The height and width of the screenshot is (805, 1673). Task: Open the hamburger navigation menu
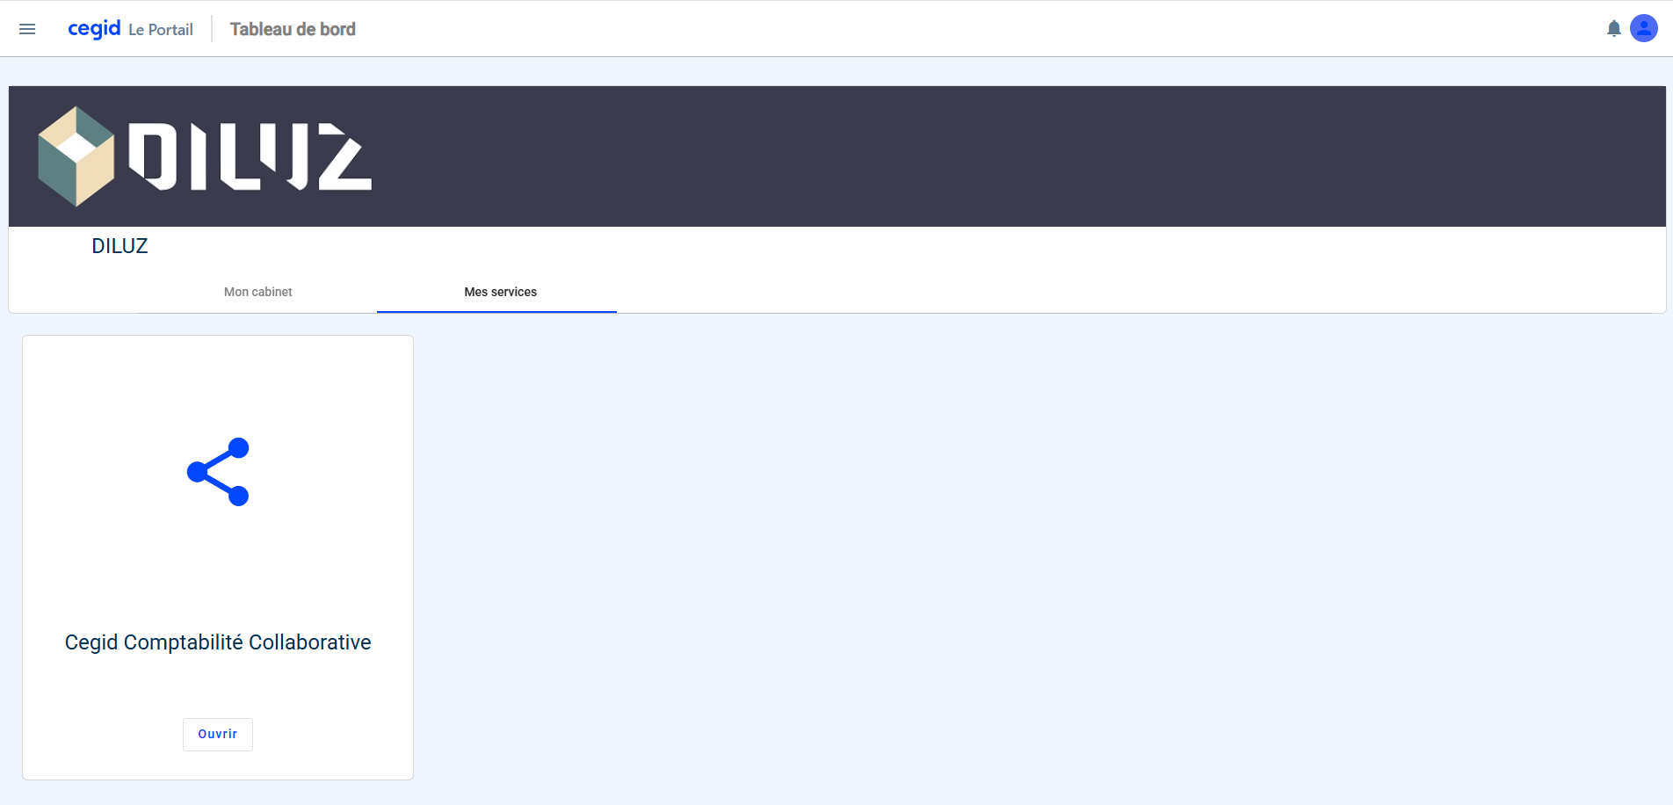(x=27, y=29)
